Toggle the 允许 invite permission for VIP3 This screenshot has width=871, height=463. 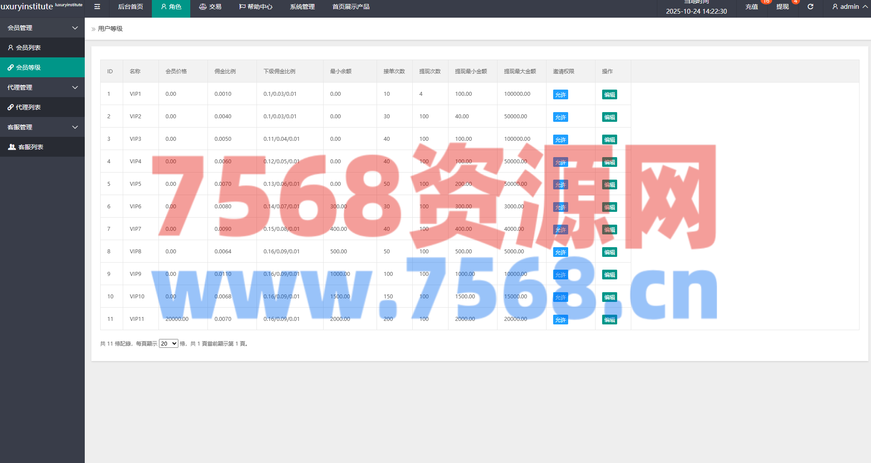[560, 140]
